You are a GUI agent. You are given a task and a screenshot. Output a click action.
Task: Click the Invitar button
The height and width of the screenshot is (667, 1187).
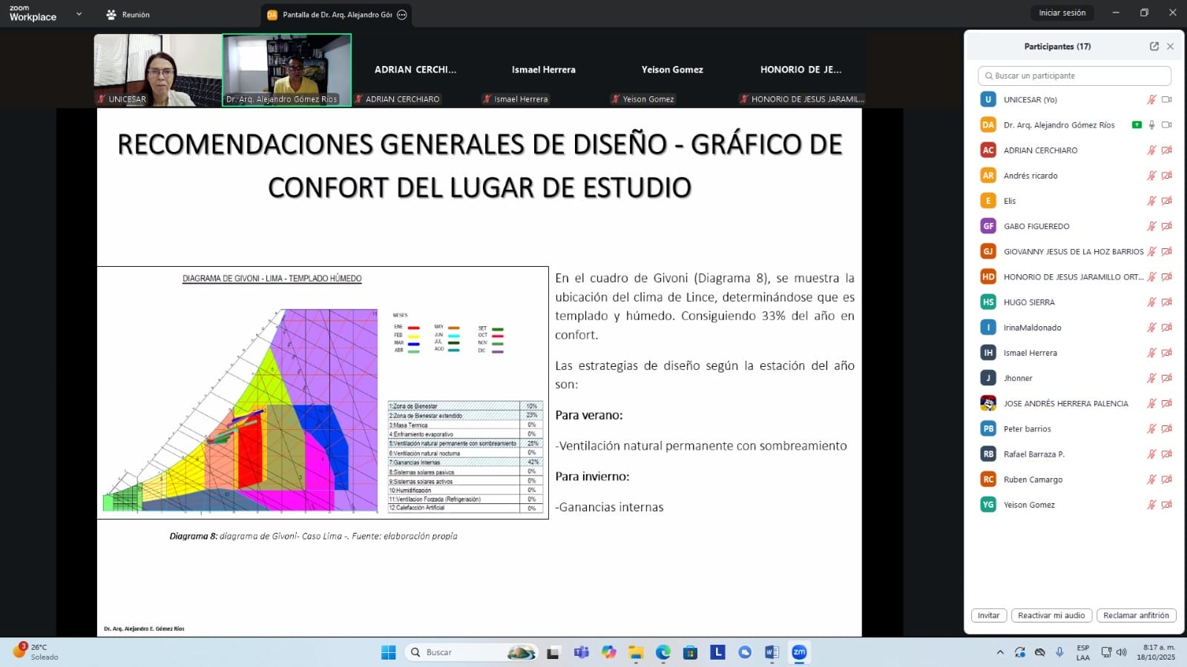coord(988,615)
